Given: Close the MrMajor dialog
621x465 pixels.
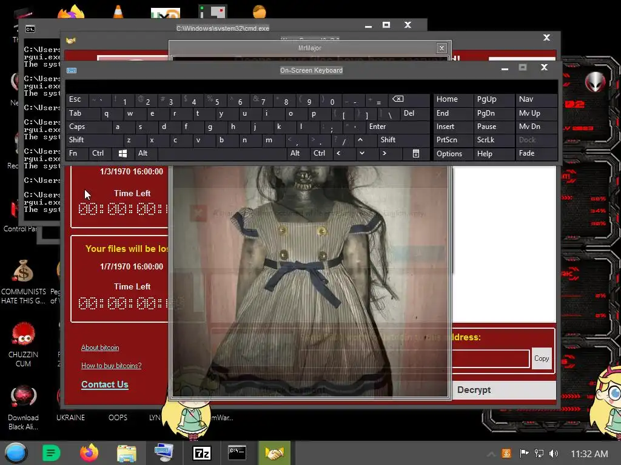Looking at the screenshot, I should pyautogui.click(x=441, y=48).
